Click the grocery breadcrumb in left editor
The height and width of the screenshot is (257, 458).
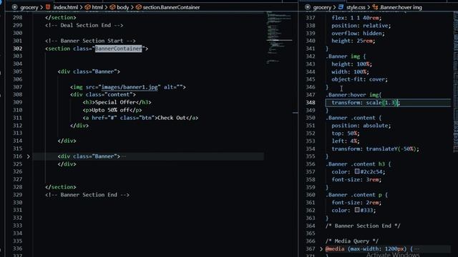tap(29, 7)
